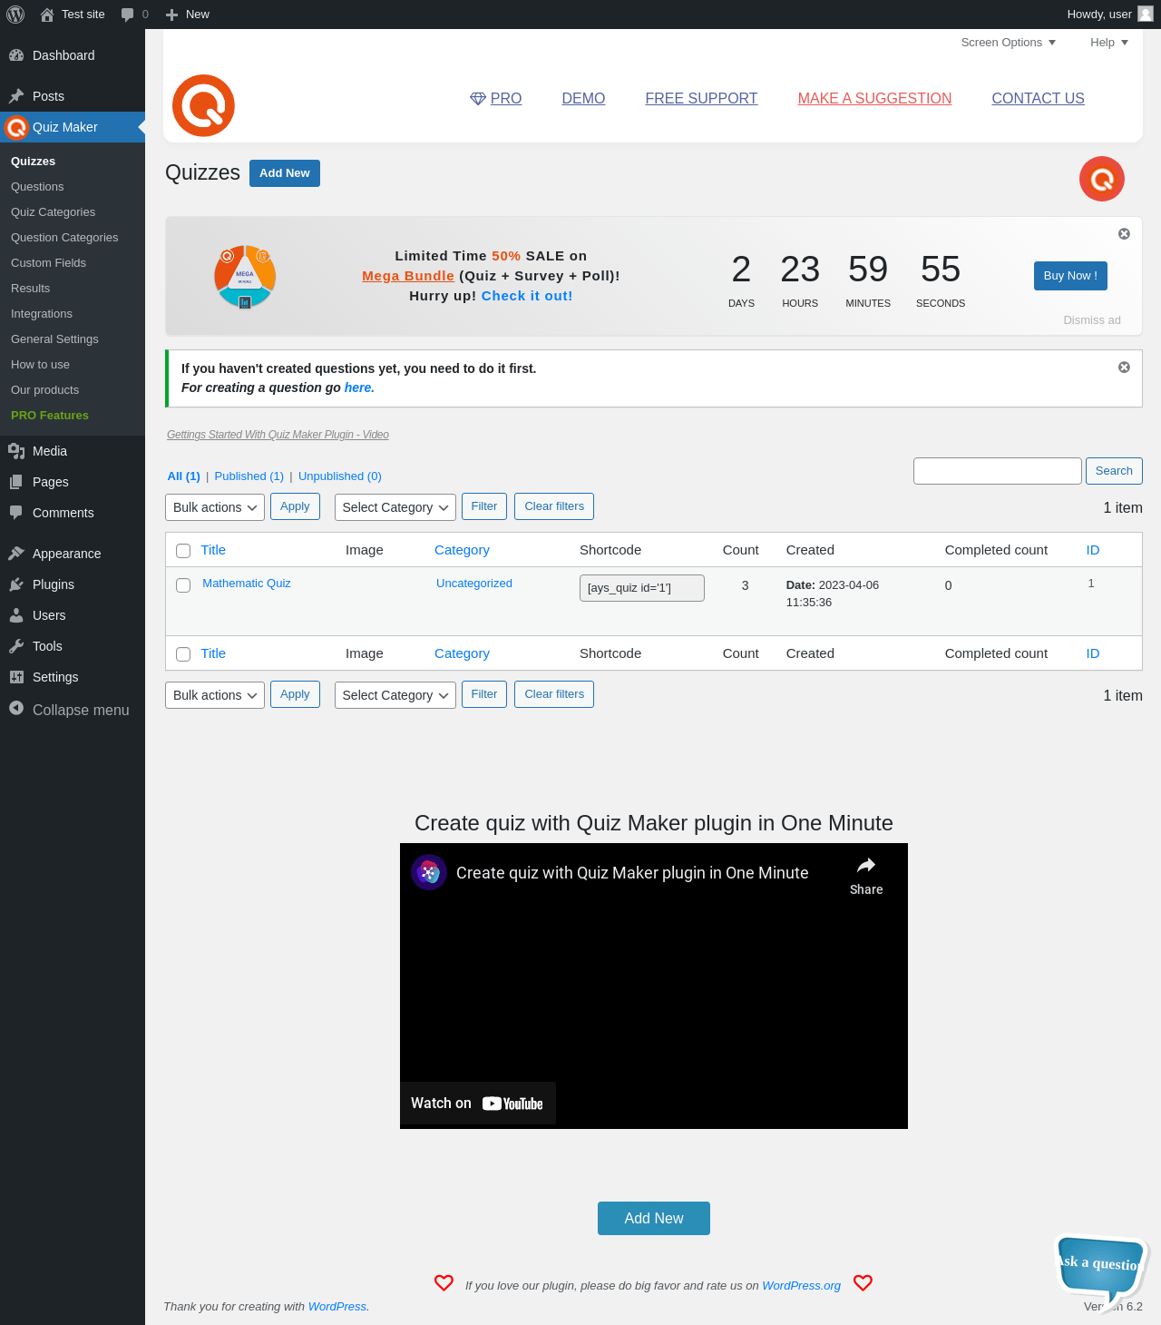Click Buy Now button in sale banner

tap(1070, 276)
